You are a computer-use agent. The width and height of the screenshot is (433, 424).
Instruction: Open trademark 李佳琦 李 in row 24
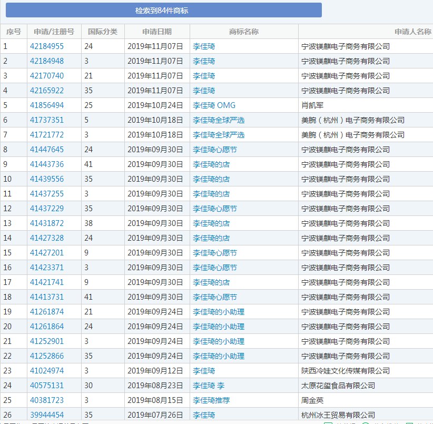[x=210, y=385]
